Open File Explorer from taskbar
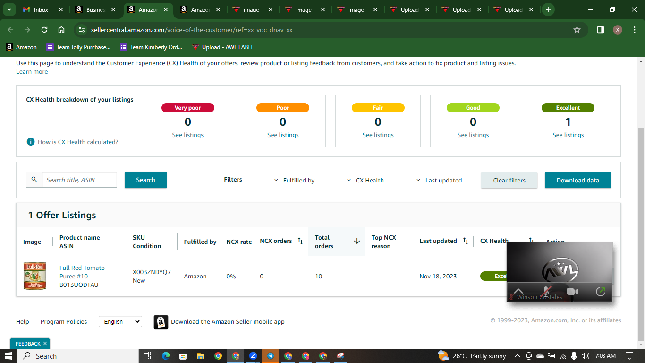 200,356
